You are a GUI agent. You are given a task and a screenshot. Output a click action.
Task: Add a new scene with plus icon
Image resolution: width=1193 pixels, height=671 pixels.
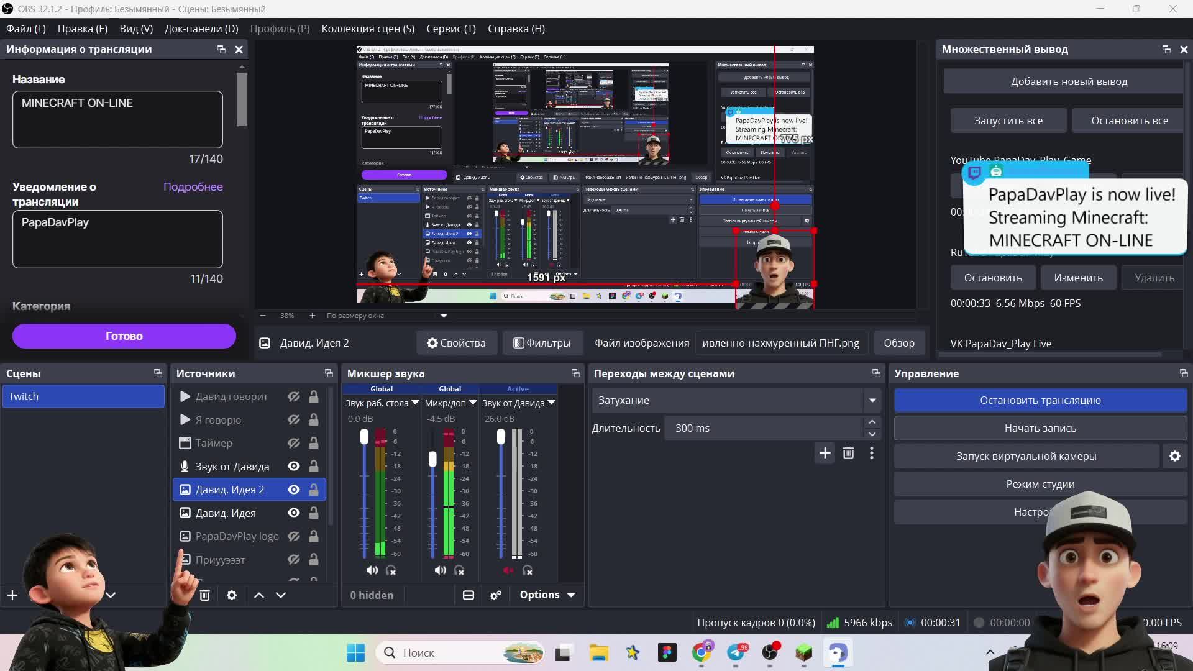coord(12,595)
